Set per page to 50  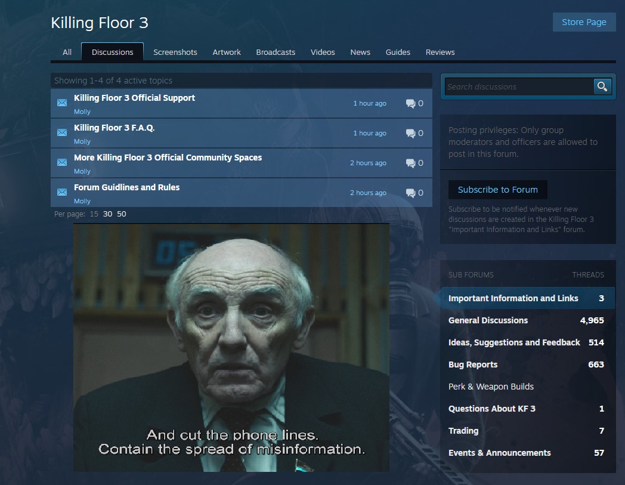click(x=122, y=214)
